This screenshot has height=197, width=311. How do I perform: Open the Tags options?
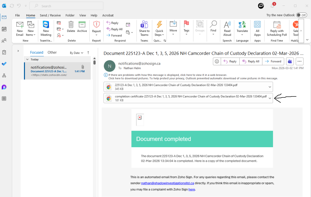[x=186, y=29]
